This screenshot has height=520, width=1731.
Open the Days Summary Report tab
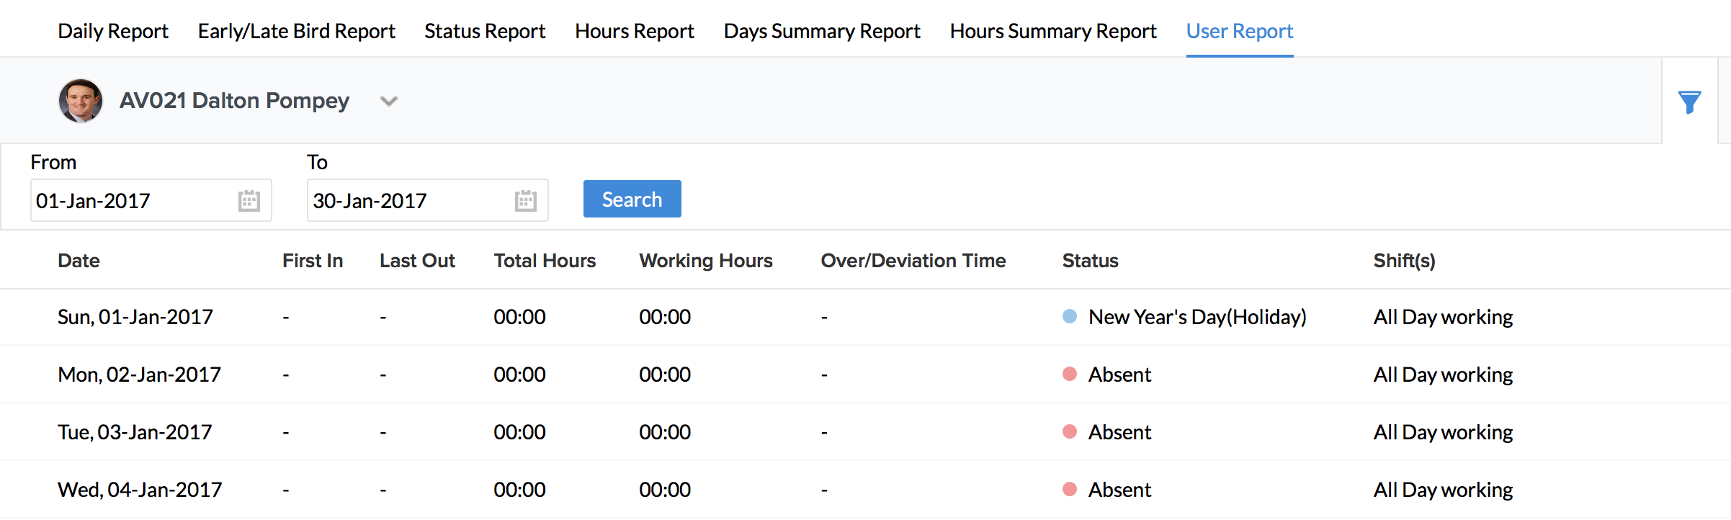(x=822, y=31)
